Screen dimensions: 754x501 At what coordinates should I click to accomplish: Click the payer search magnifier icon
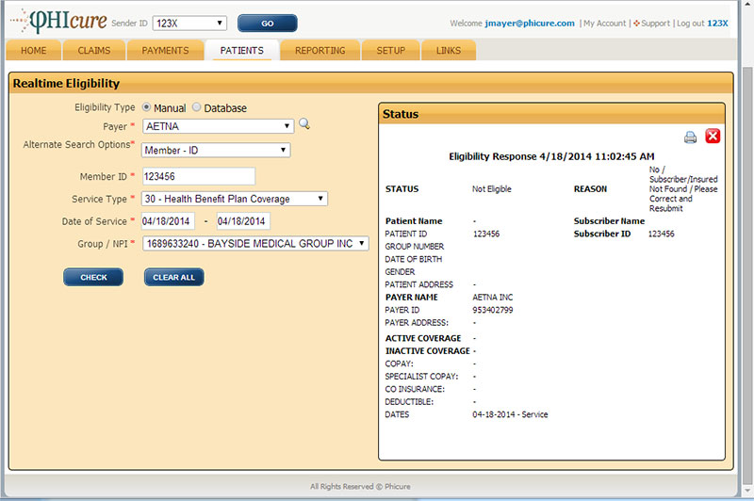point(303,124)
